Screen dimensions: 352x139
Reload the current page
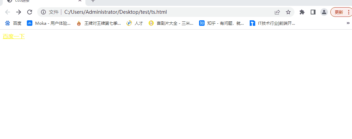30,12
